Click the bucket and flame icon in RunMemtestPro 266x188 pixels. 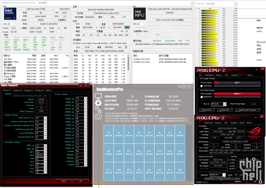click(x=98, y=110)
